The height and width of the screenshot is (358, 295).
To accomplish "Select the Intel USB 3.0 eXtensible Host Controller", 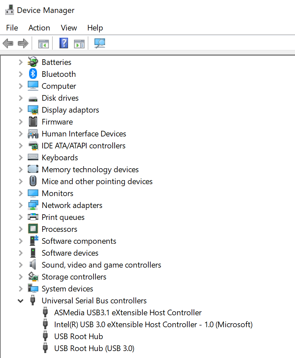I will pyautogui.click(x=153, y=324).
